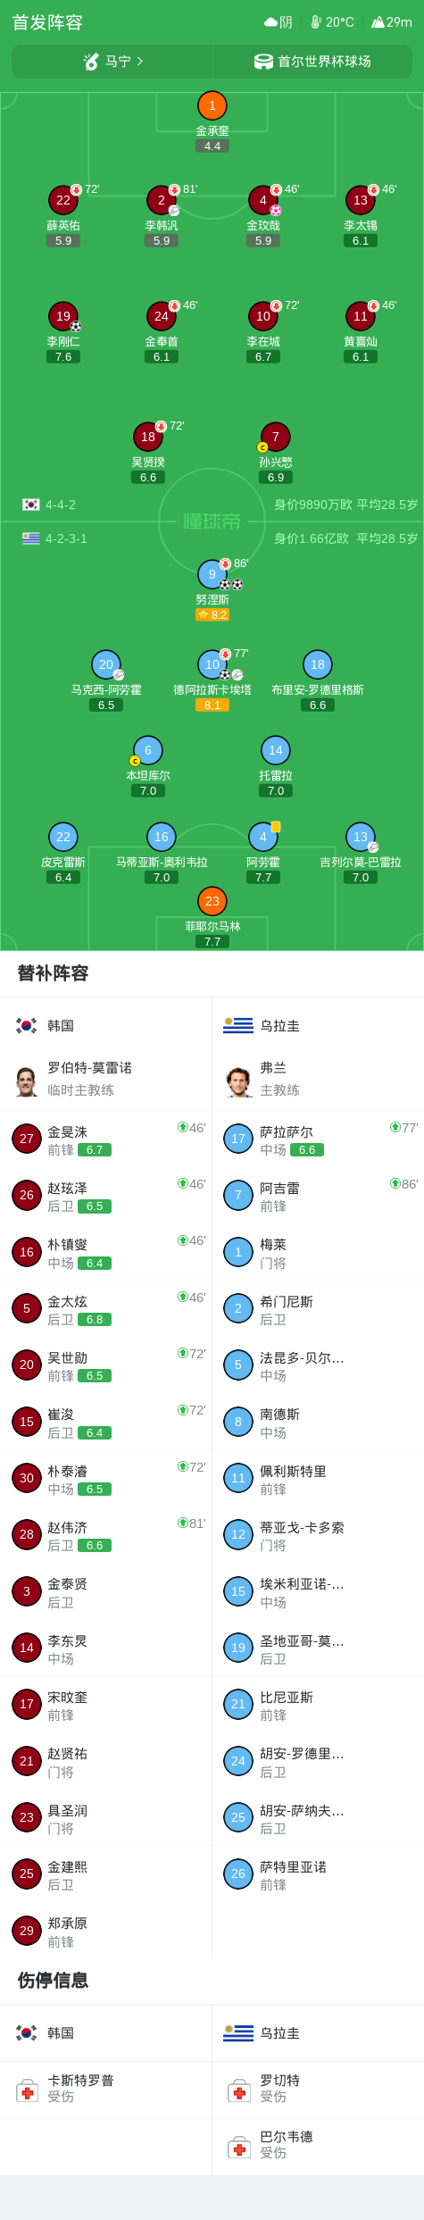Viewport: 424px width, 2220px height.
Task: Tap the stadium icon beside 首尔世界杯球场
Action: pos(263,62)
